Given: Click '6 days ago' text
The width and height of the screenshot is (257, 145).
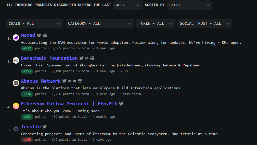Looking at the screenshot, I should [102, 140].
